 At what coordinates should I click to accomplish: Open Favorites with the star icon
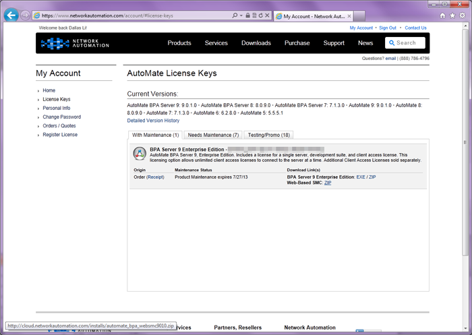[452, 16]
